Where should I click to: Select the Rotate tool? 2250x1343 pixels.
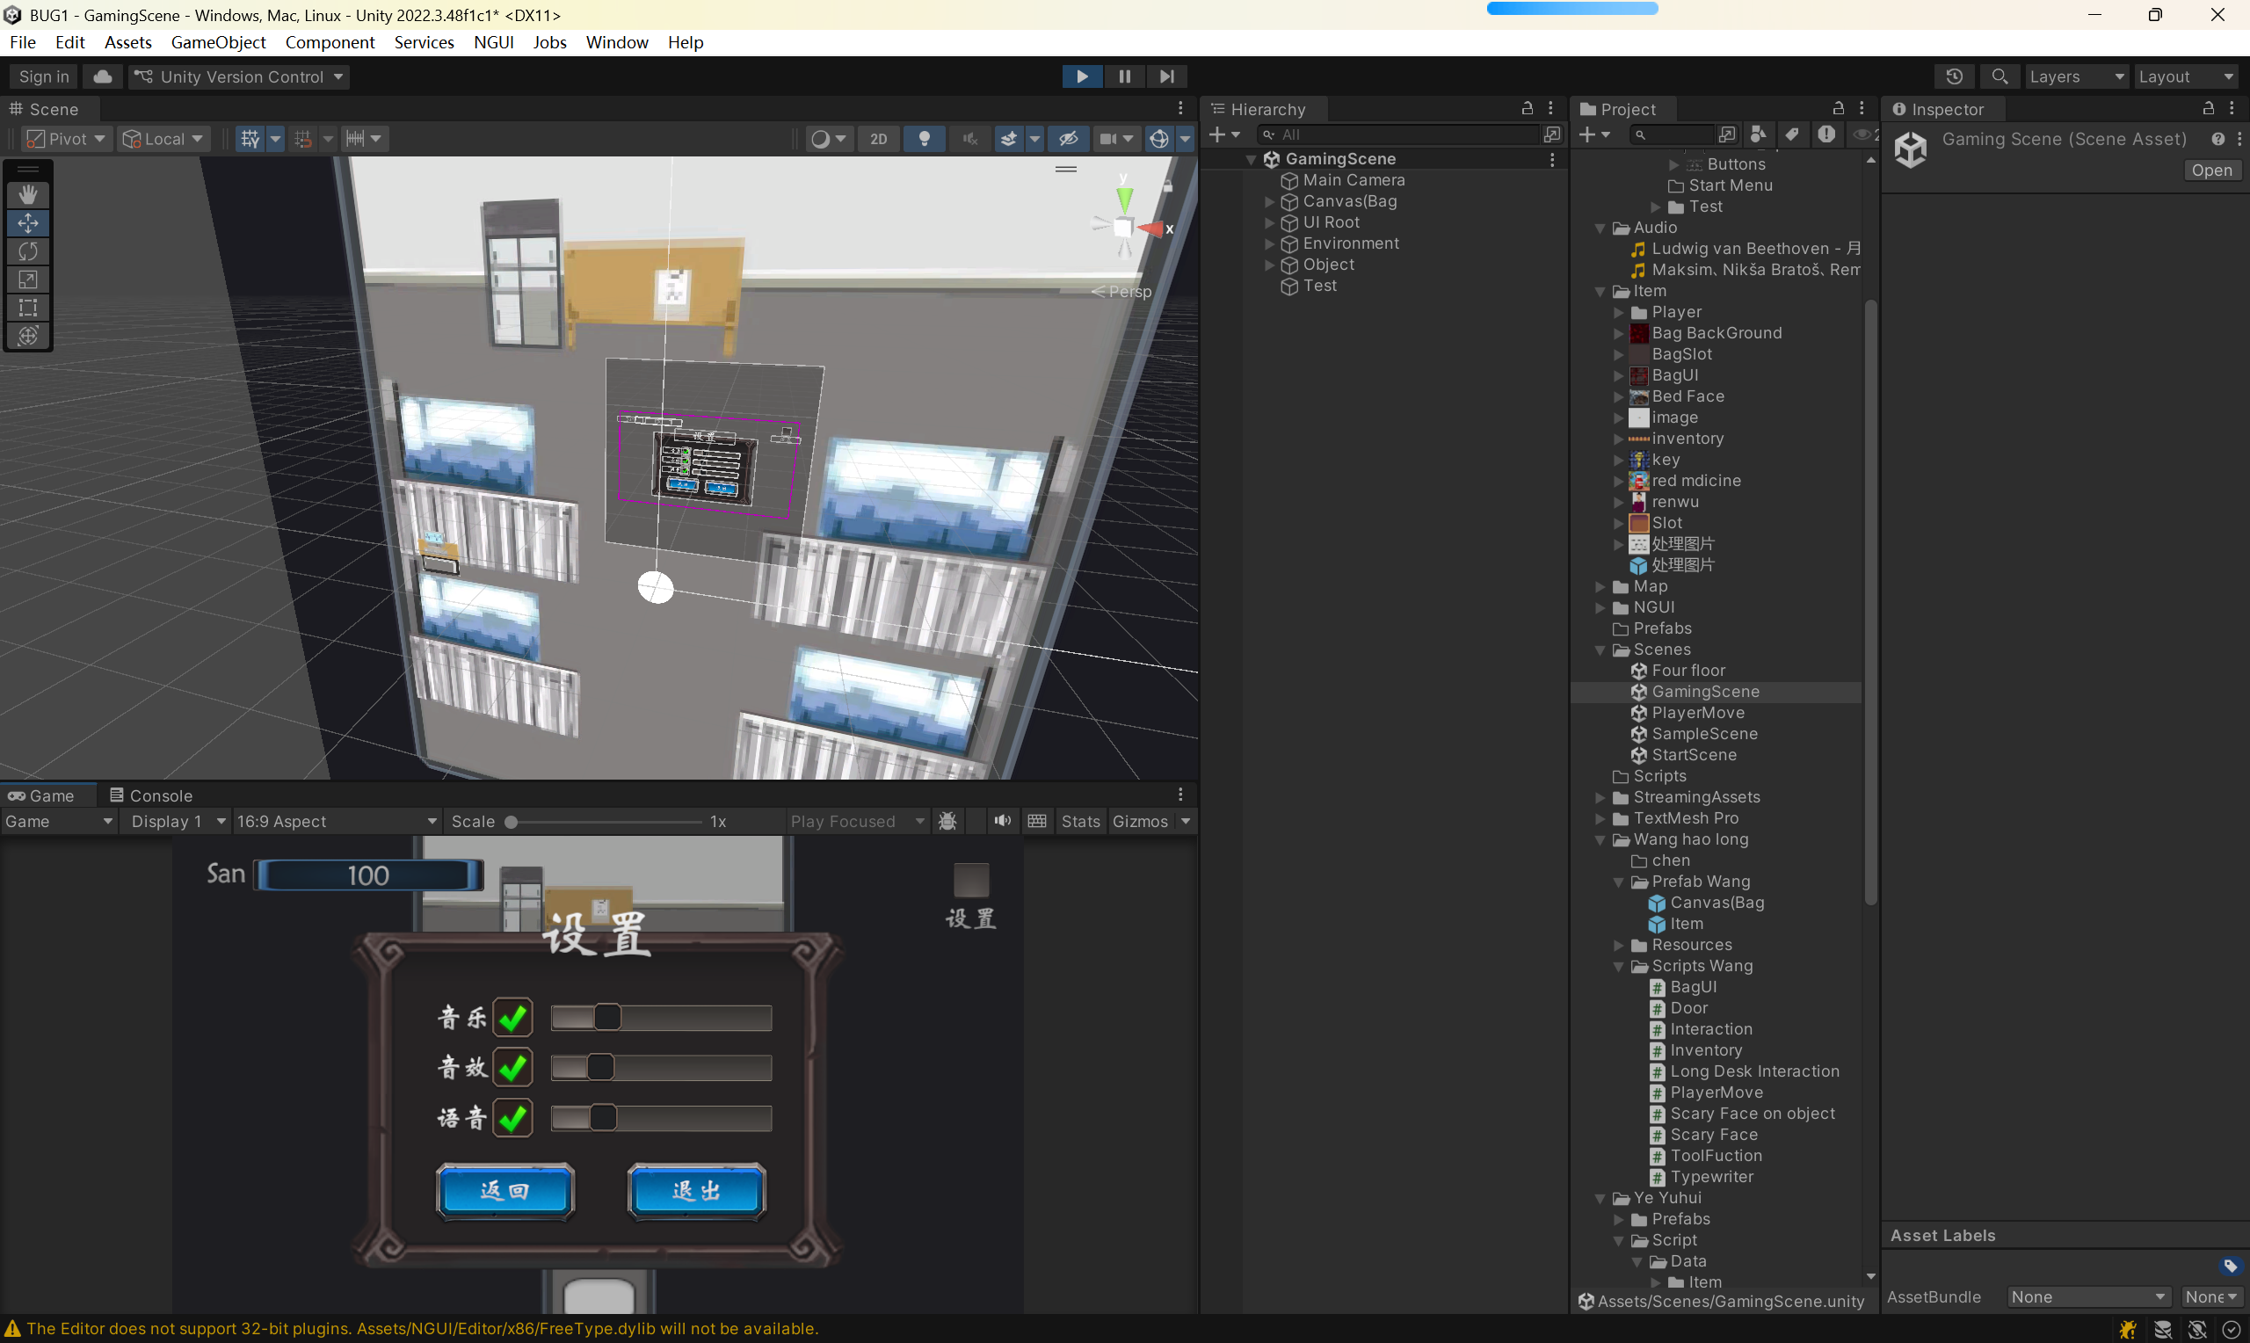point(28,250)
